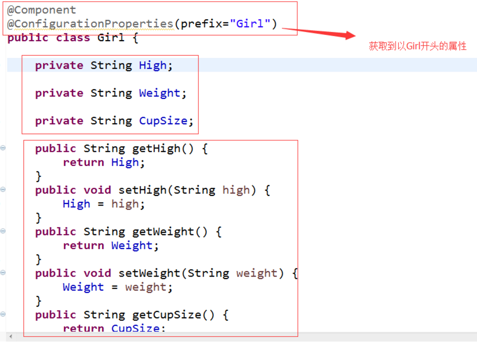Click the class name Girl in declaration
This screenshot has height=343, width=477.
[111, 38]
